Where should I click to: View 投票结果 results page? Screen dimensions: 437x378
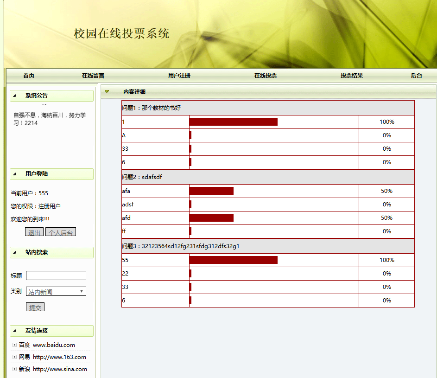[x=351, y=75]
